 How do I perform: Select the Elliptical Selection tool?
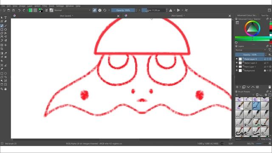click(6, 74)
